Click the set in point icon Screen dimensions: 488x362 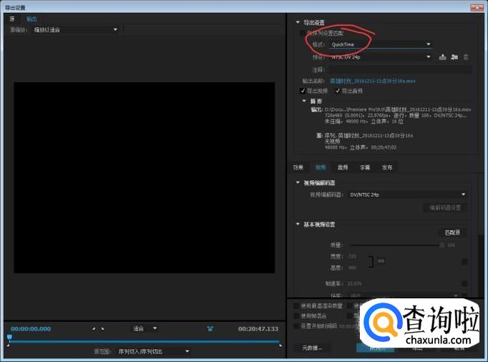click(94, 328)
